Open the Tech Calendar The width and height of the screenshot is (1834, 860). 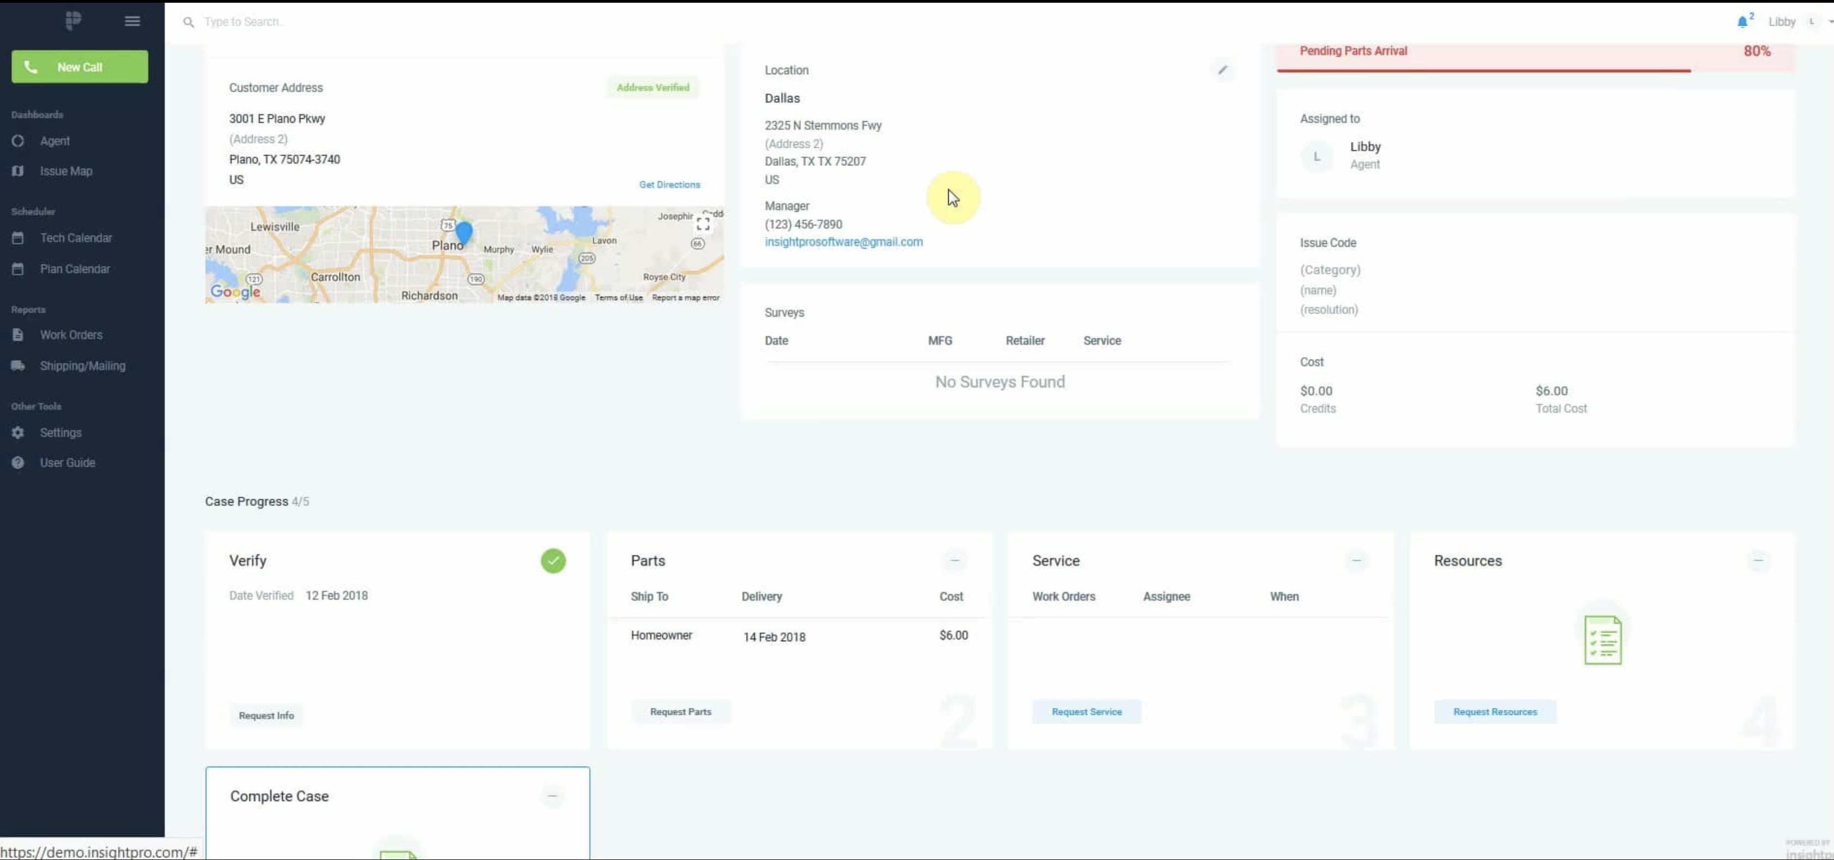click(x=76, y=238)
